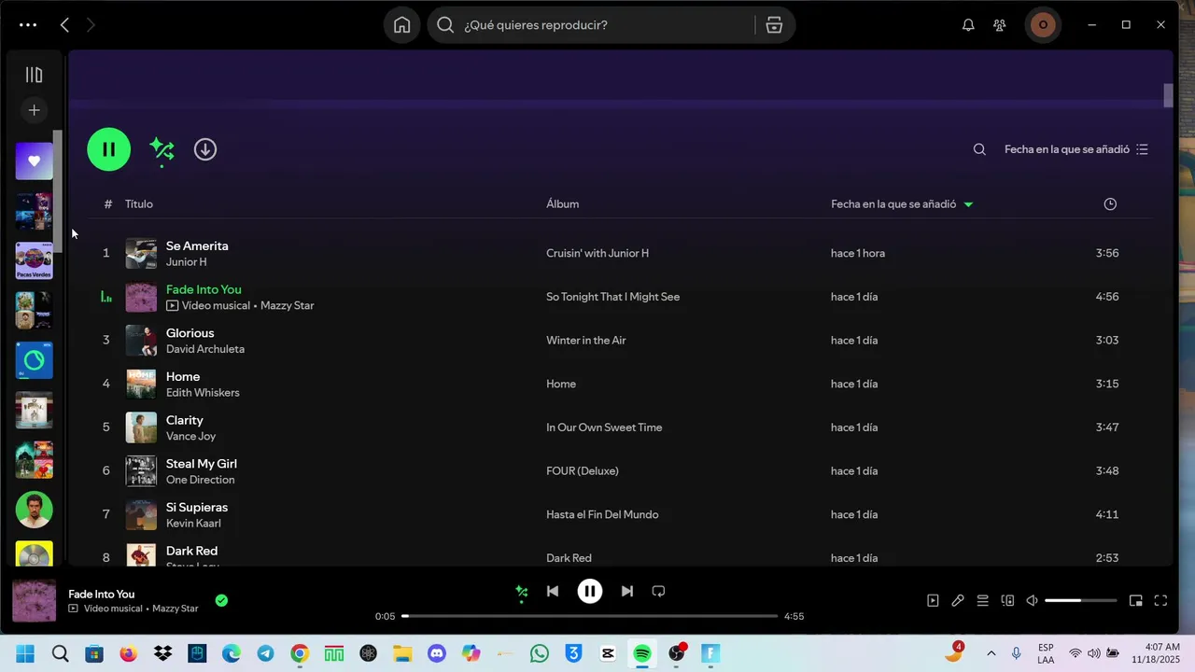Go back with the left arrow
Viewport: 1195px width, 672px height.
click(64, 25)
